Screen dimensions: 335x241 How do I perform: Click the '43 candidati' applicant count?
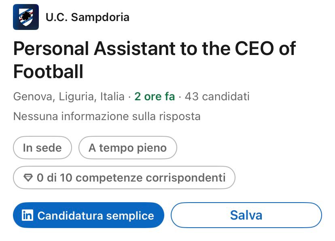tap(217, 97)
